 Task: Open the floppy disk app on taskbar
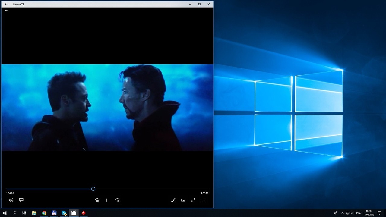(54, 213)
